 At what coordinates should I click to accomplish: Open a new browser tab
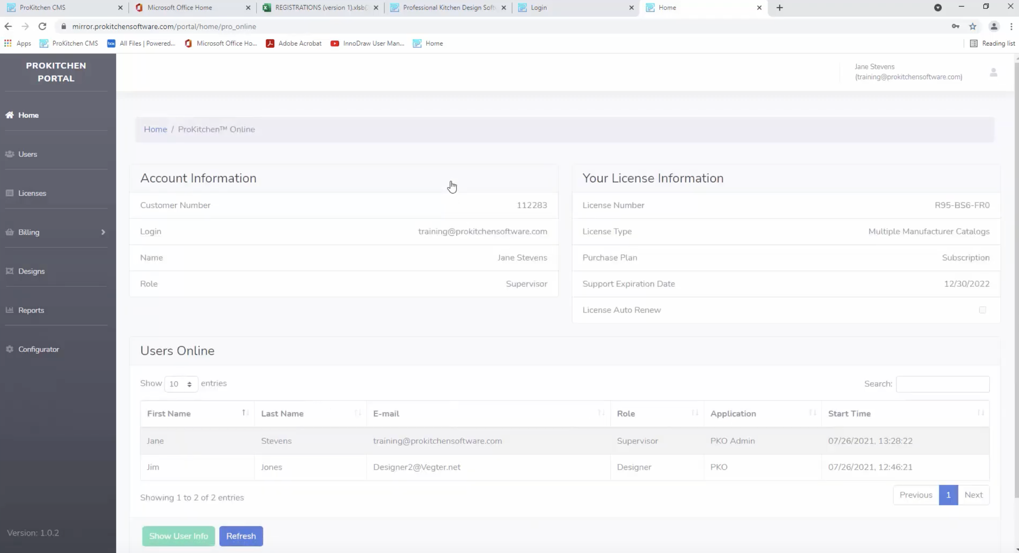tap(779, 8)
